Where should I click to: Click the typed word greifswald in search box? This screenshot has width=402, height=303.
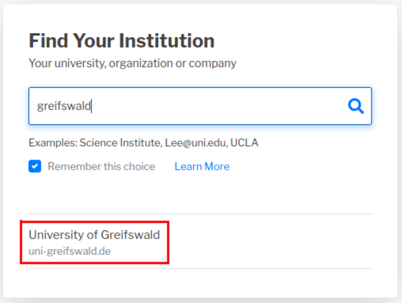64,106
